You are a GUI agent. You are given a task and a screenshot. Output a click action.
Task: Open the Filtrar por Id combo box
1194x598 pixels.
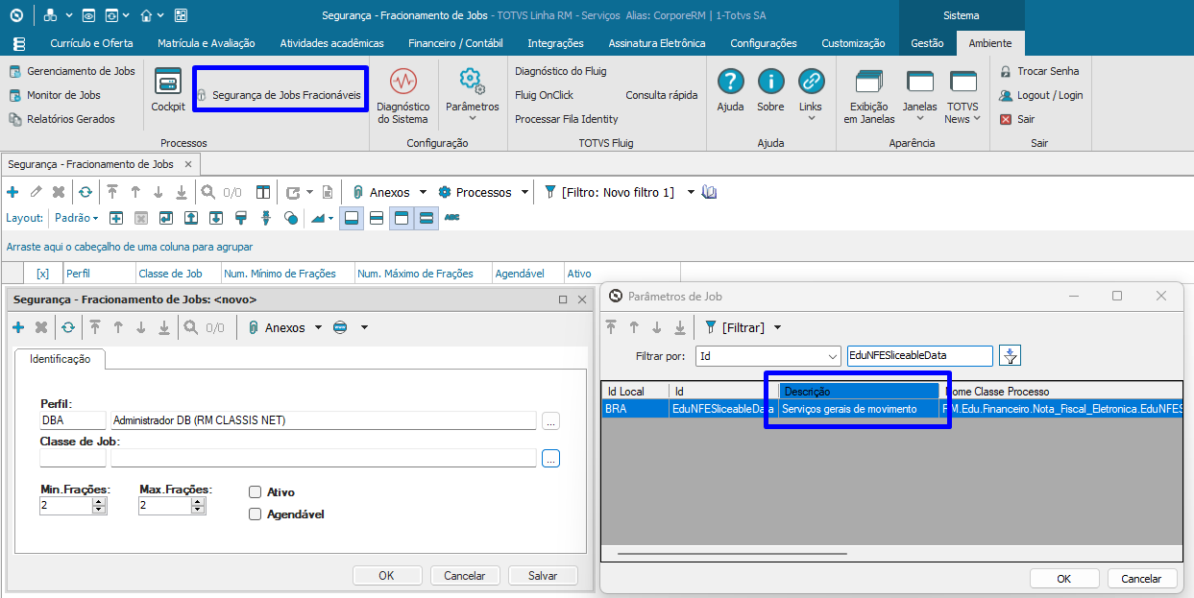coord(768,356)
